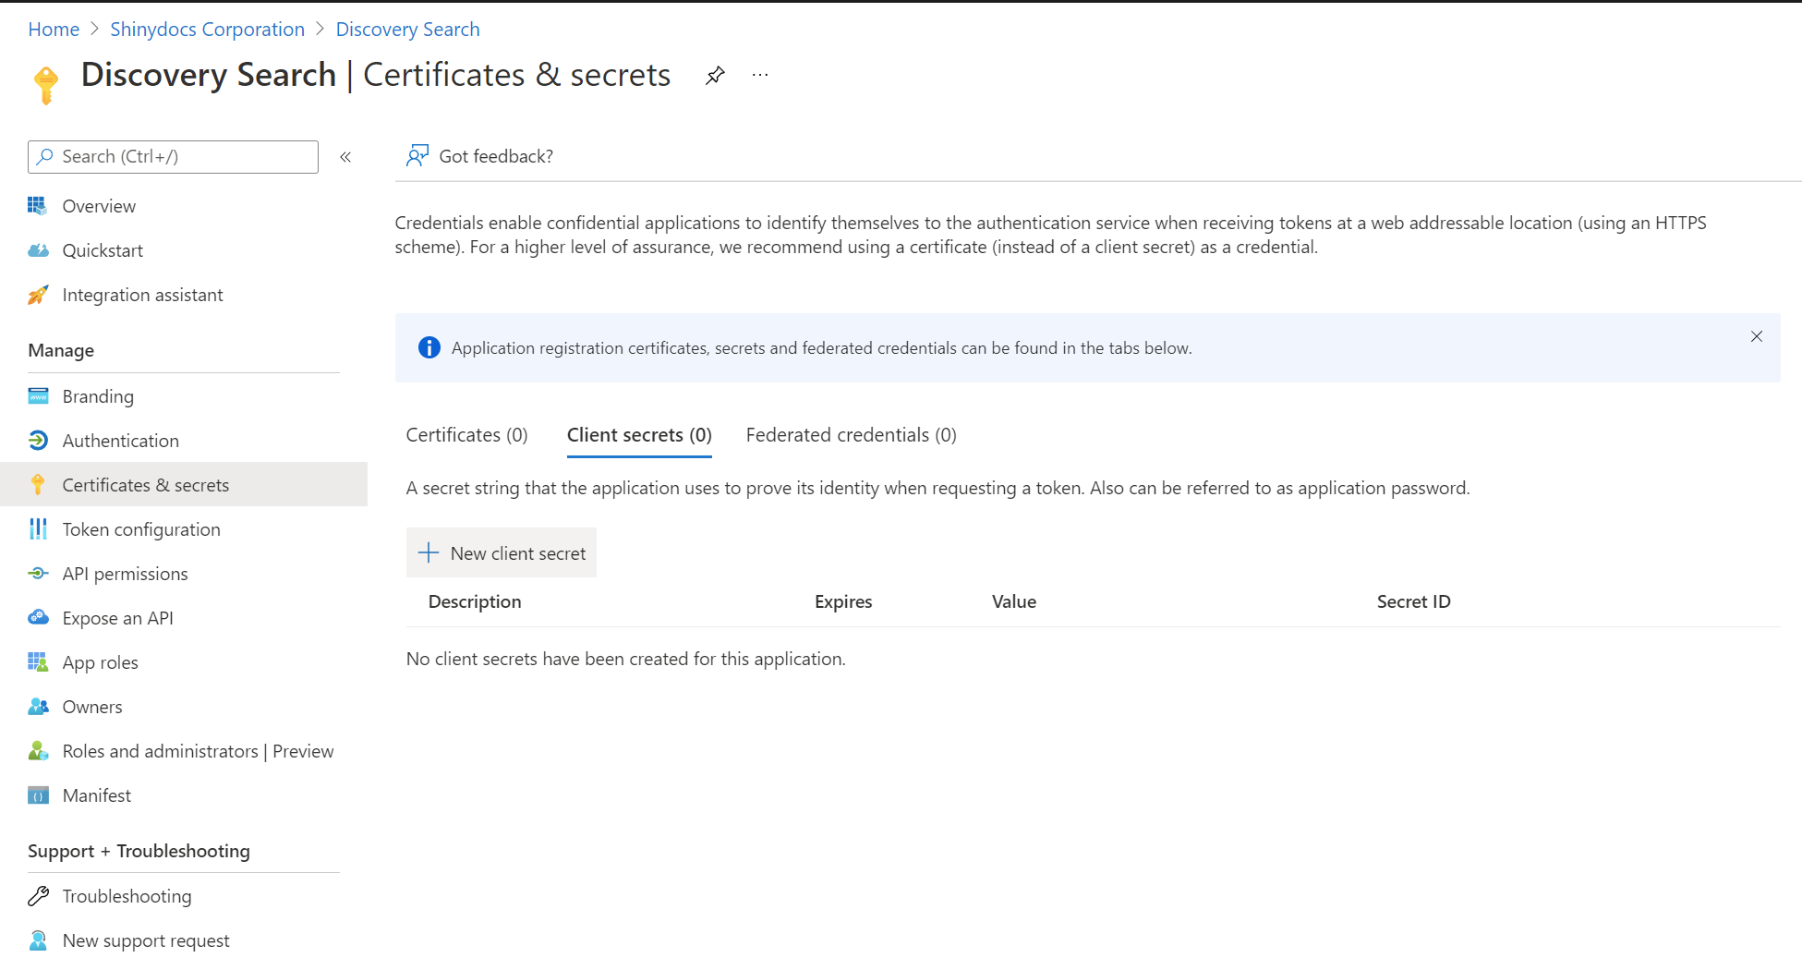Switch to the Certificates tab
The height and width of the screenshot is (970, 1802).
click(x=466, y=435)
